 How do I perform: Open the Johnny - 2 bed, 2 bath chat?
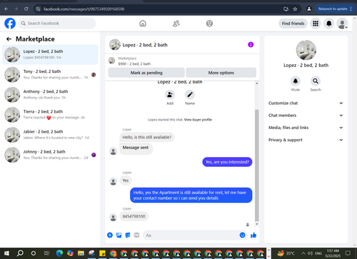pos(50,155)
